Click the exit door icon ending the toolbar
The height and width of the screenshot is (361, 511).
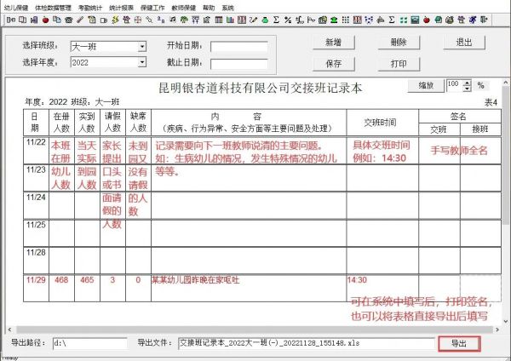(x=484, y=20)
